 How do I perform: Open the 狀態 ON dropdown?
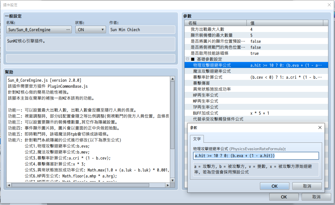[91, 30]
